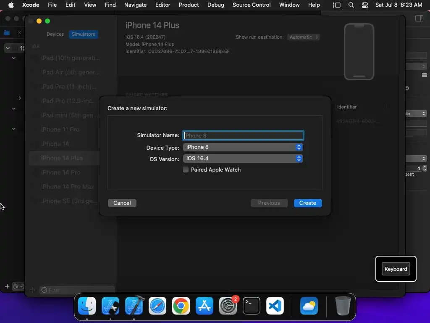Click the Xcode navigator plus button
430x323 pixels.
click(7, 286)
